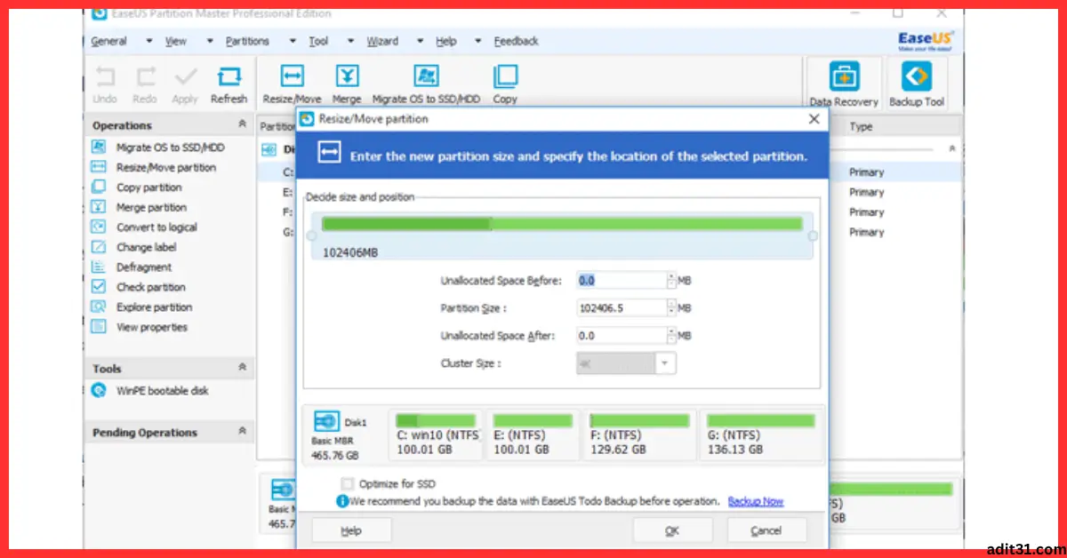Image resolution: width=1067 pixels, height=558 pixels.
Task: Click the right handle of partition bar
Action: click(x=813, y=236)
